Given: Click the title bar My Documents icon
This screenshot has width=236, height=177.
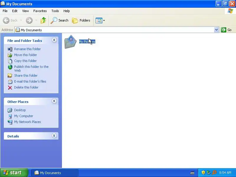Looking at the screenshot, I should pos(3,4).
